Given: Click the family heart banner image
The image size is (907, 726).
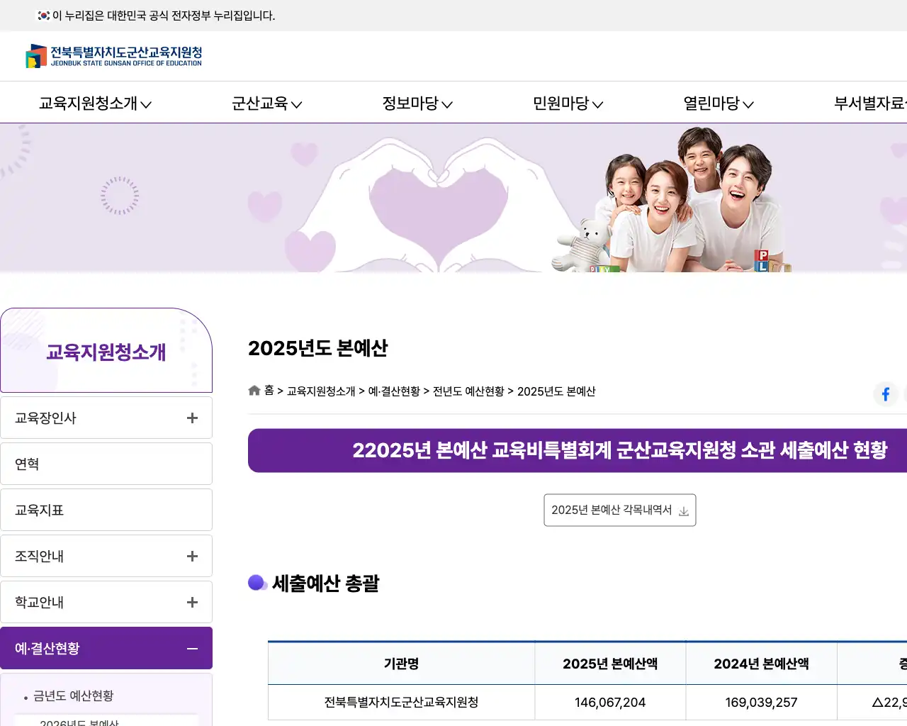Looking at the screenshot, I should pos(453,198).
